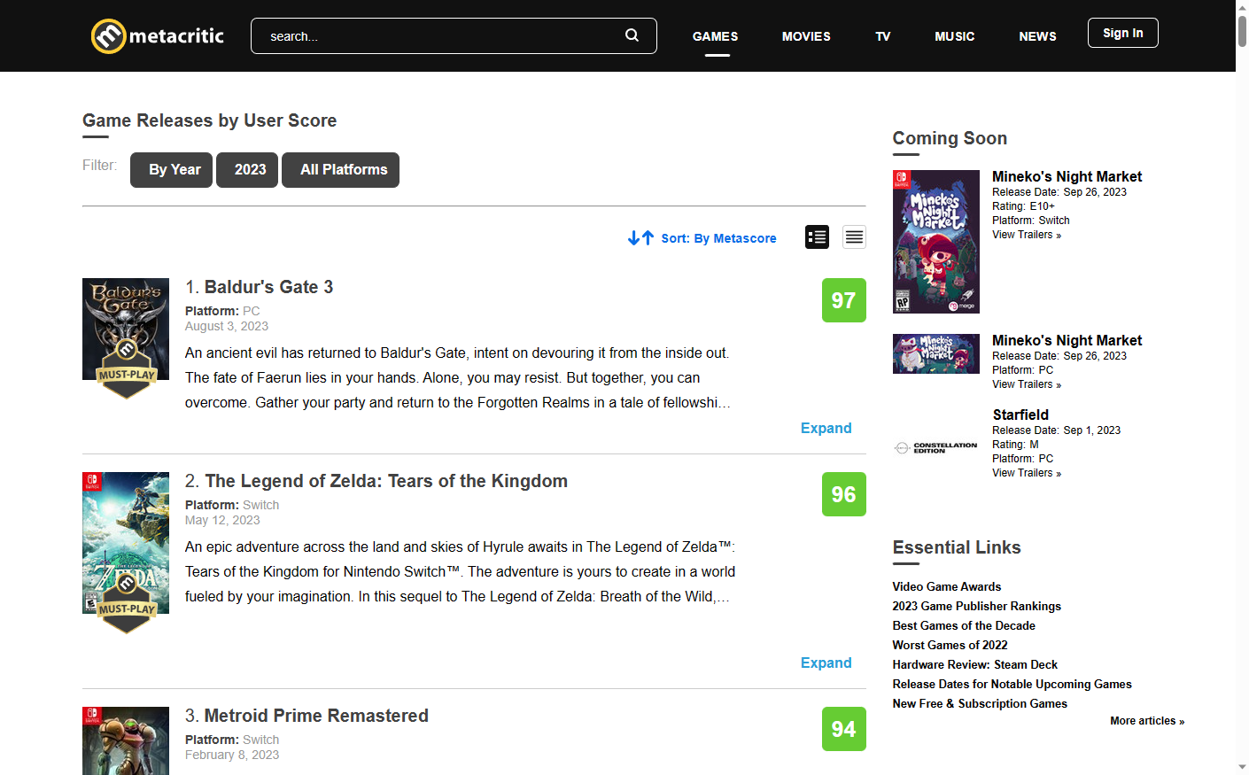The height and width of the screenshot is (775, 1249).
Task: Click the sort arrows icon
Action: tap(640, 238)
